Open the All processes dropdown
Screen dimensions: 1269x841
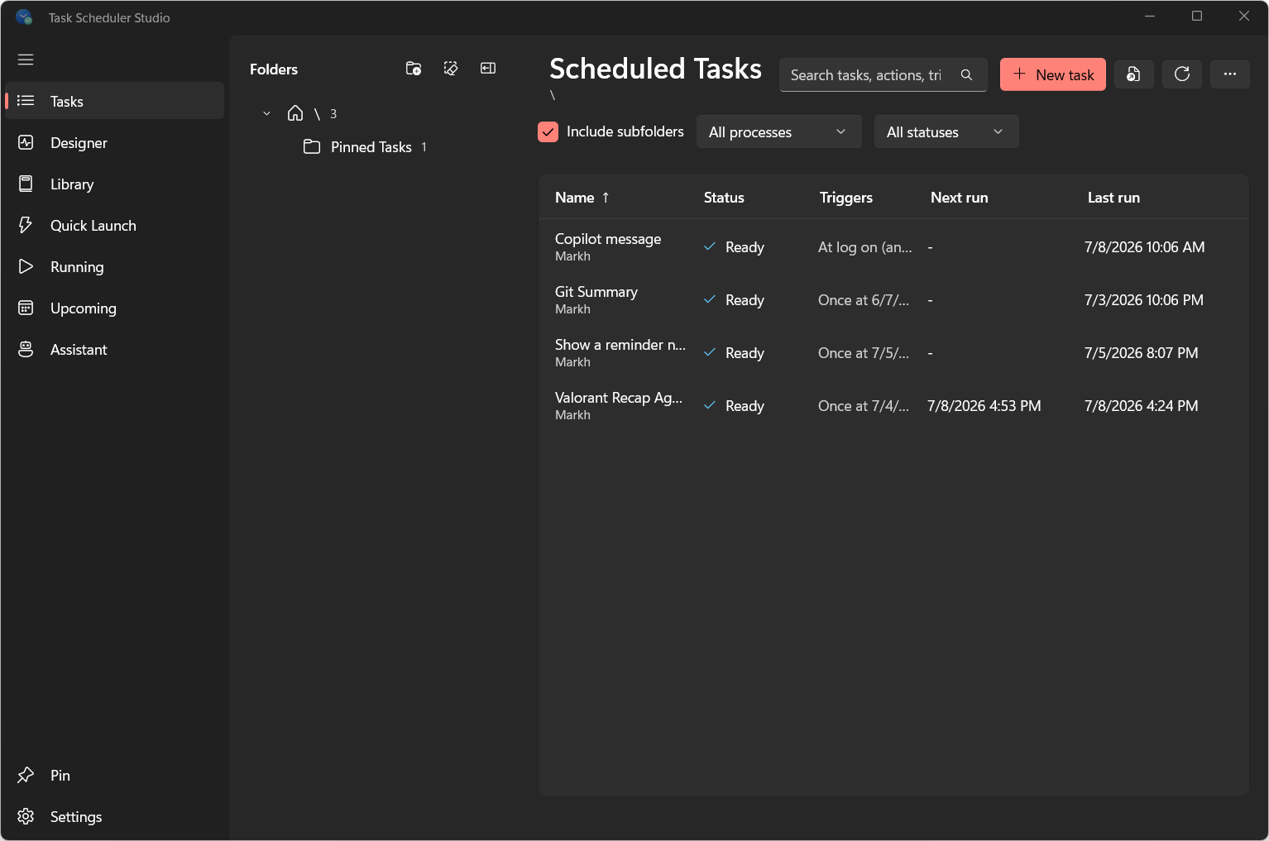click(779, 131)
